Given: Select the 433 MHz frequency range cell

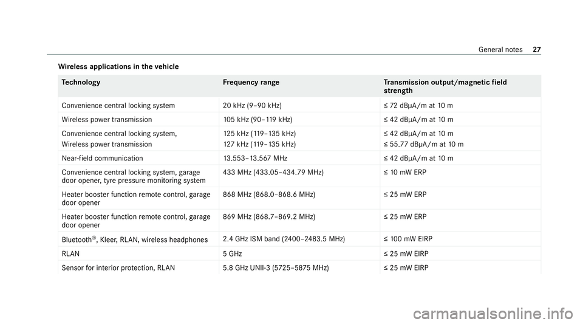Looking at the screenshot, I should click(x=273, y=172).
